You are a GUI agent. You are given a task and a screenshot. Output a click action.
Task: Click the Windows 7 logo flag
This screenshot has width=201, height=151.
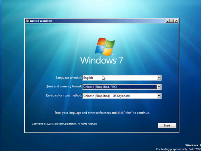tap(105, 47)
